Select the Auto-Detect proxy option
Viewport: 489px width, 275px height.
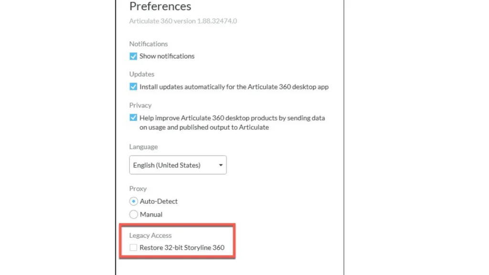tap(134, 201)
